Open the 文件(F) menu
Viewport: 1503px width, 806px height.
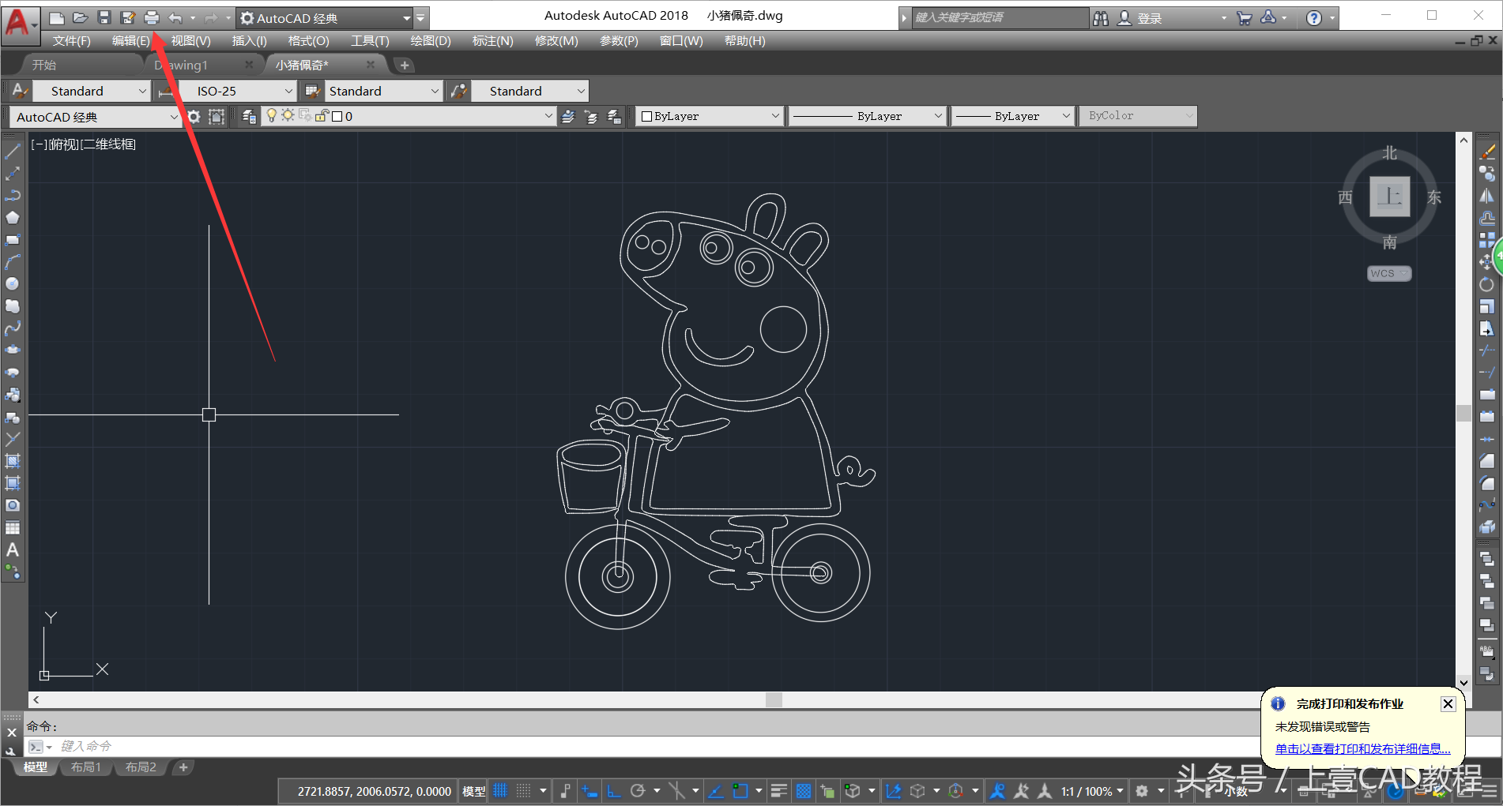(x=72, y=40)
